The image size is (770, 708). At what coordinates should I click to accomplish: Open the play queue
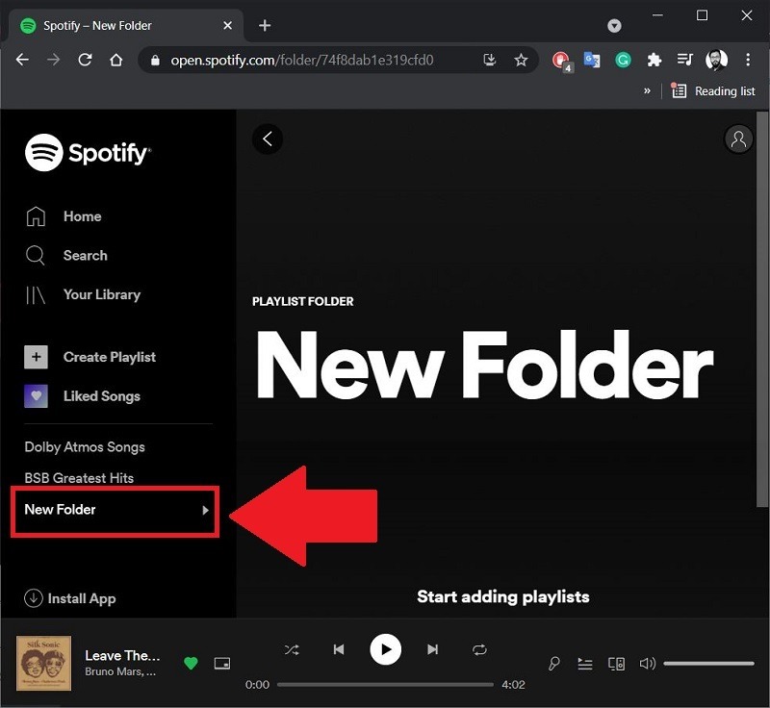pyautogui.click(x=585, y=664)
